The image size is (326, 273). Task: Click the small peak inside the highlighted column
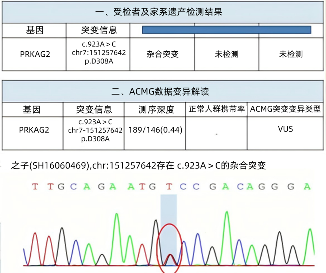click(x=170, y=260)
